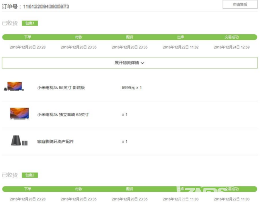Click package 1 下单 progress step
Image resolution: width=260 pixels, height=214 pixels.
pos(28,37)
